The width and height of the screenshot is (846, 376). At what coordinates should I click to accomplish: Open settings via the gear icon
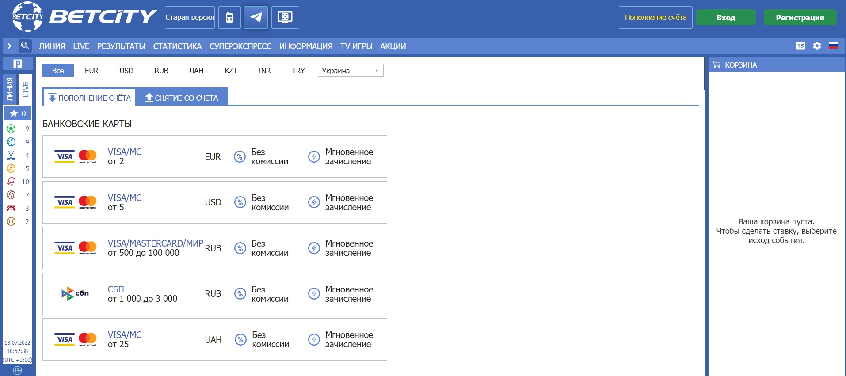(x=817, y=46)
